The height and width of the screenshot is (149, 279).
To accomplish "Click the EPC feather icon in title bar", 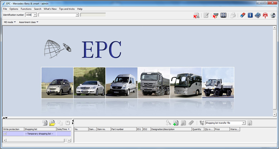I will click(x=4, y=3).
